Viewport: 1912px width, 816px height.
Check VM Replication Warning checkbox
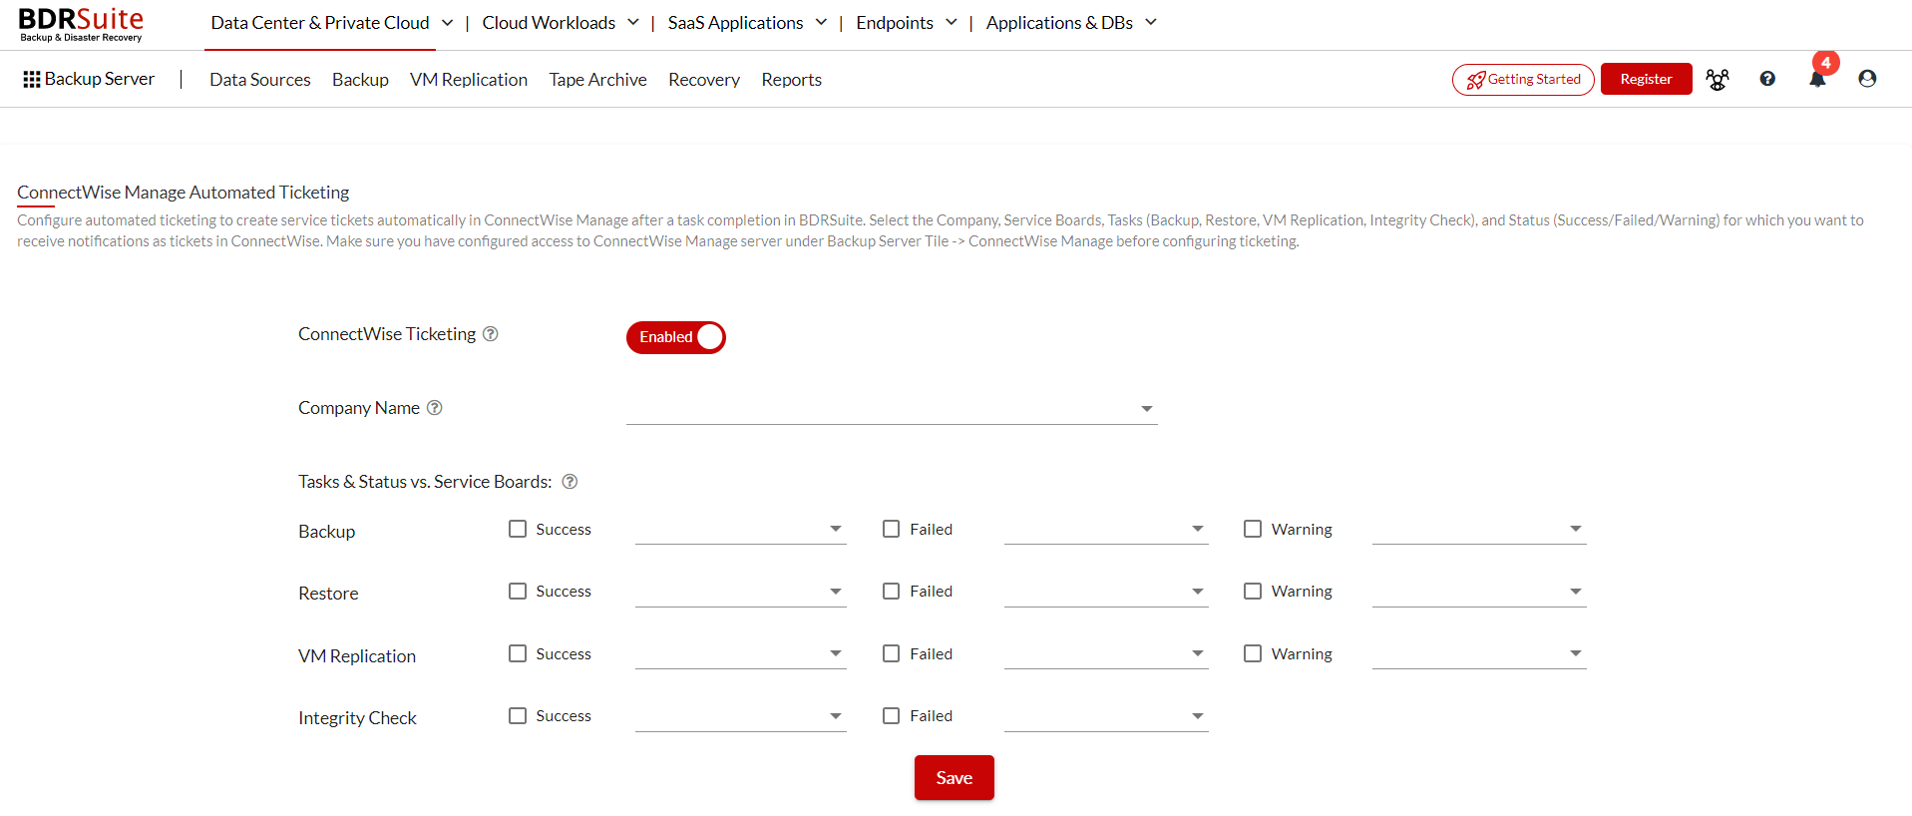click(1253, 653)
